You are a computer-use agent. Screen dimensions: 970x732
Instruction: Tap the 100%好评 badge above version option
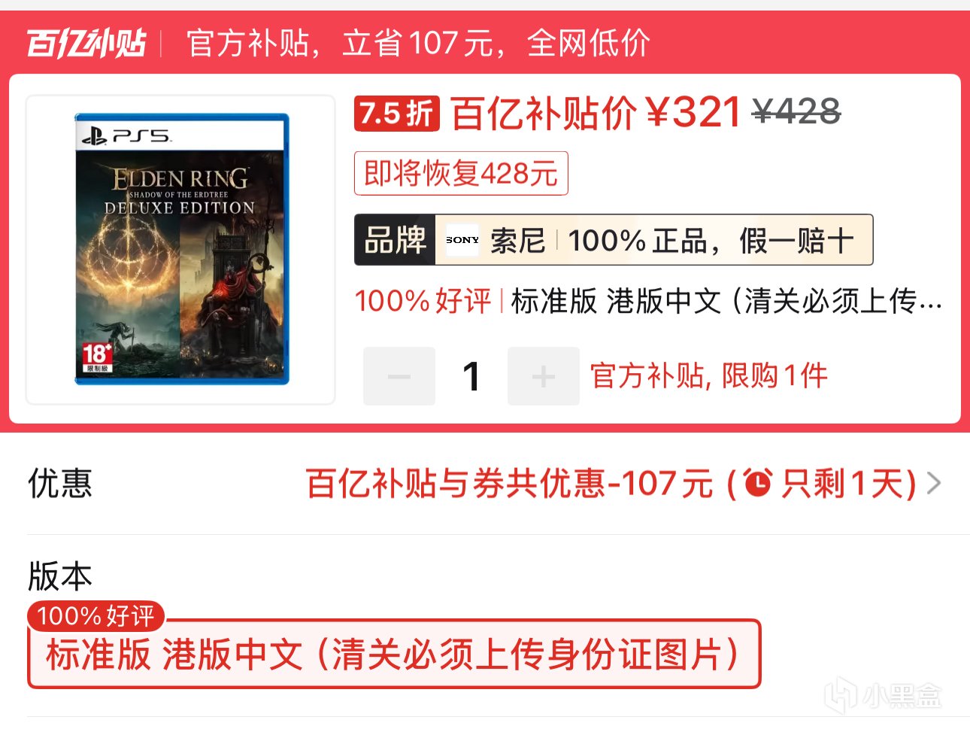(95, 616)
